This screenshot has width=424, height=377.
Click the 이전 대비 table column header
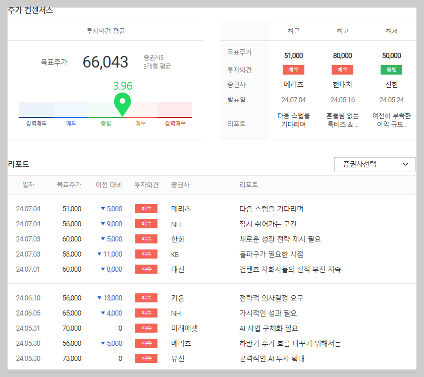109,185
